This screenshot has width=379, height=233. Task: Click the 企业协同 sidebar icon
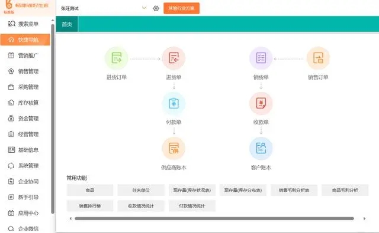[11, 181]
